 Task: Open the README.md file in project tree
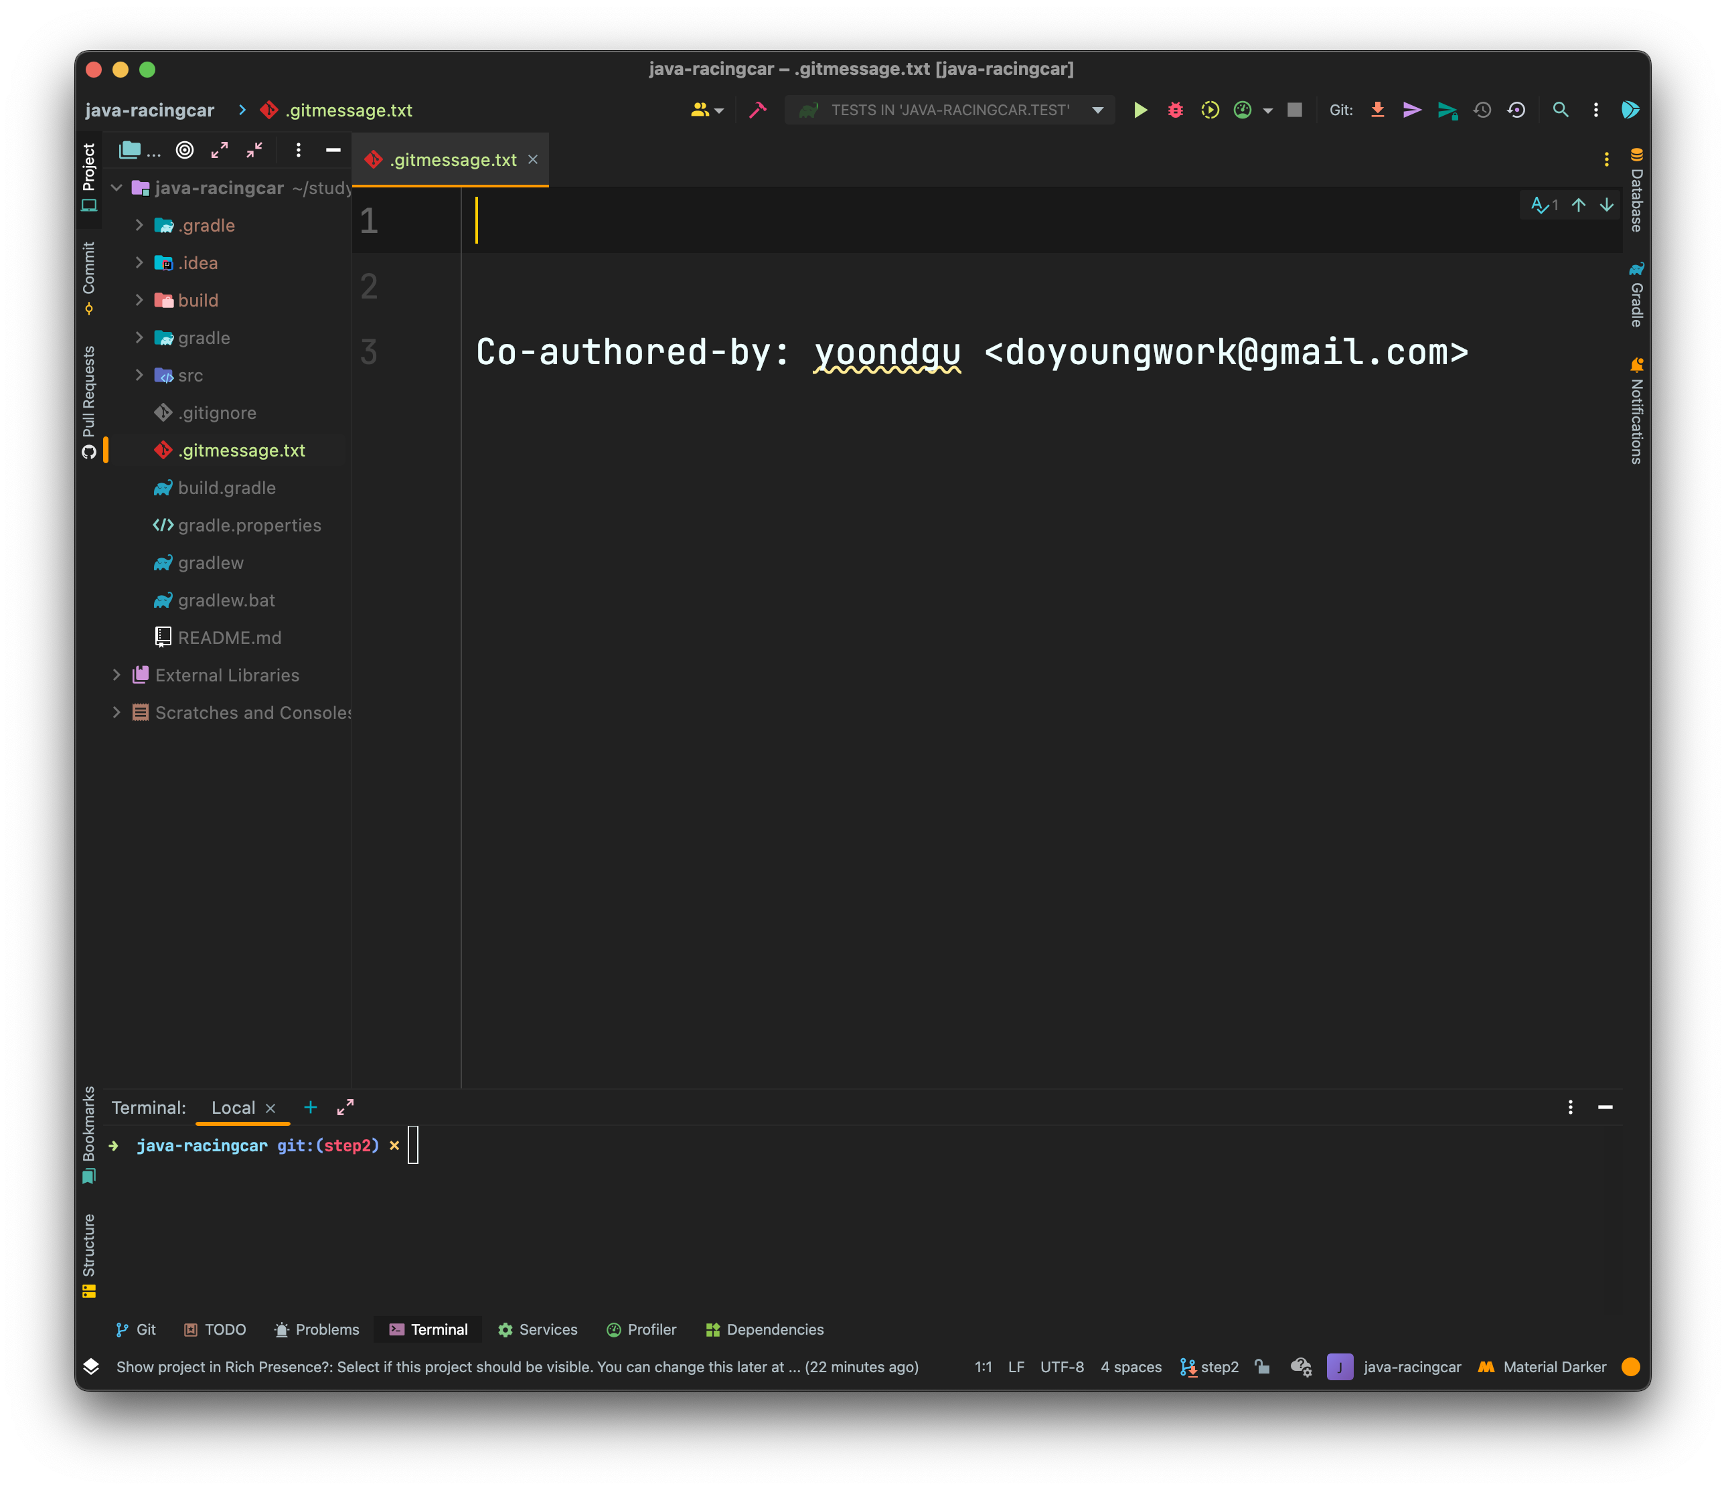pos(229,638)
